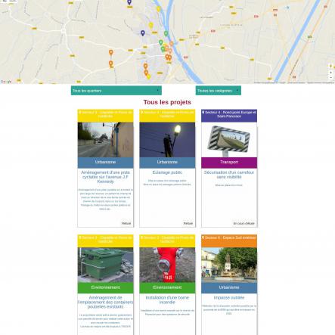Click the upper orange marker of the isolated western pair
The width and height of the screenshot is (335, 335).
(111, 53)
